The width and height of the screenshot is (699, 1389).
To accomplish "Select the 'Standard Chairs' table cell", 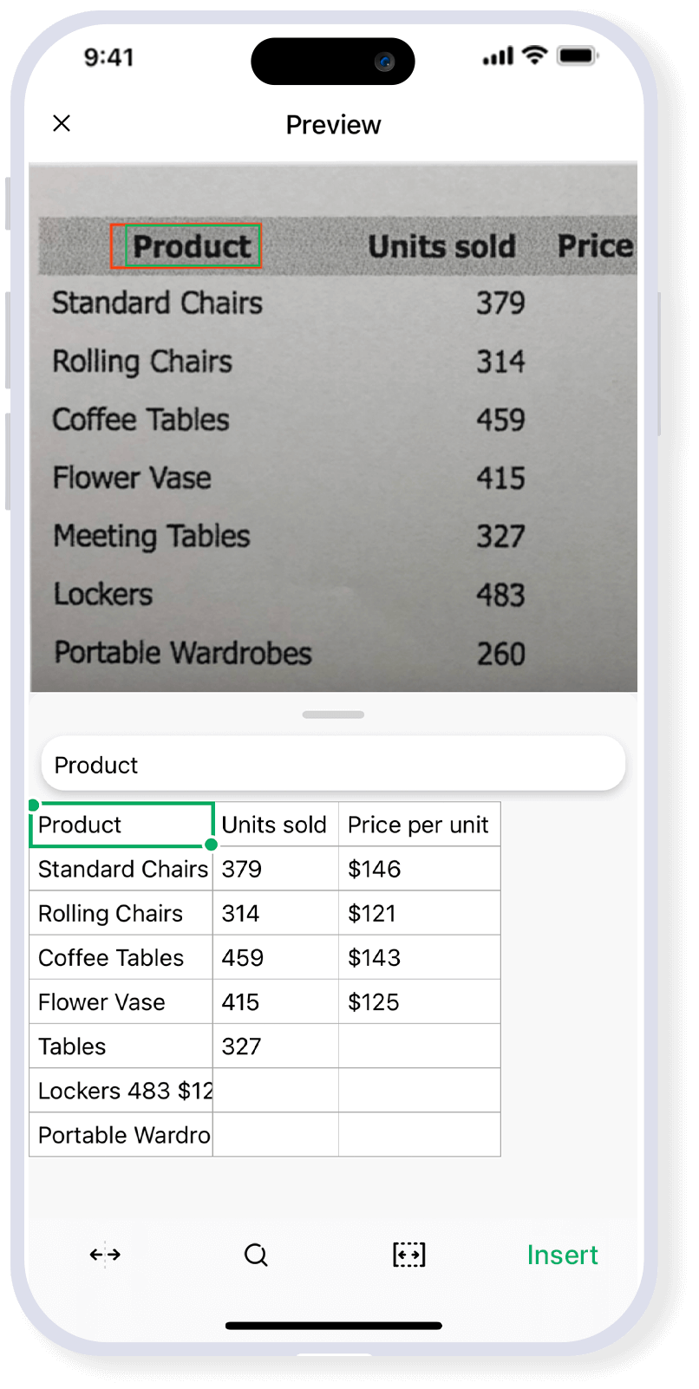I will pyautogui.click(x=121, y=869).
